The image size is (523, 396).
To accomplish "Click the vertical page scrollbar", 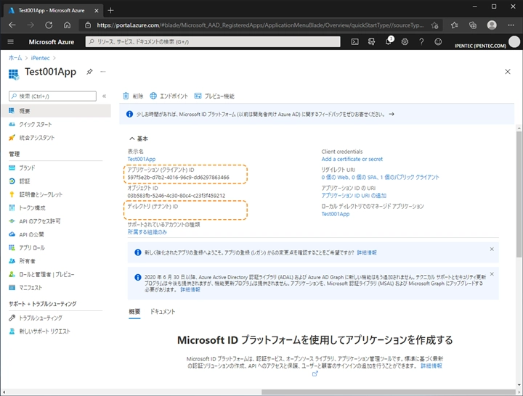I will tap(519, 194).
